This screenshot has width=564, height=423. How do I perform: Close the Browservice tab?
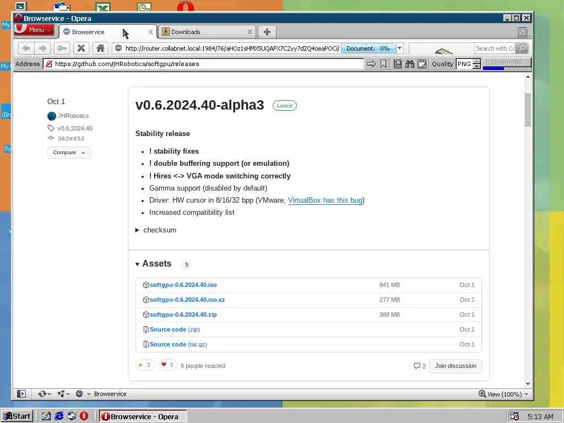[150, 32]
